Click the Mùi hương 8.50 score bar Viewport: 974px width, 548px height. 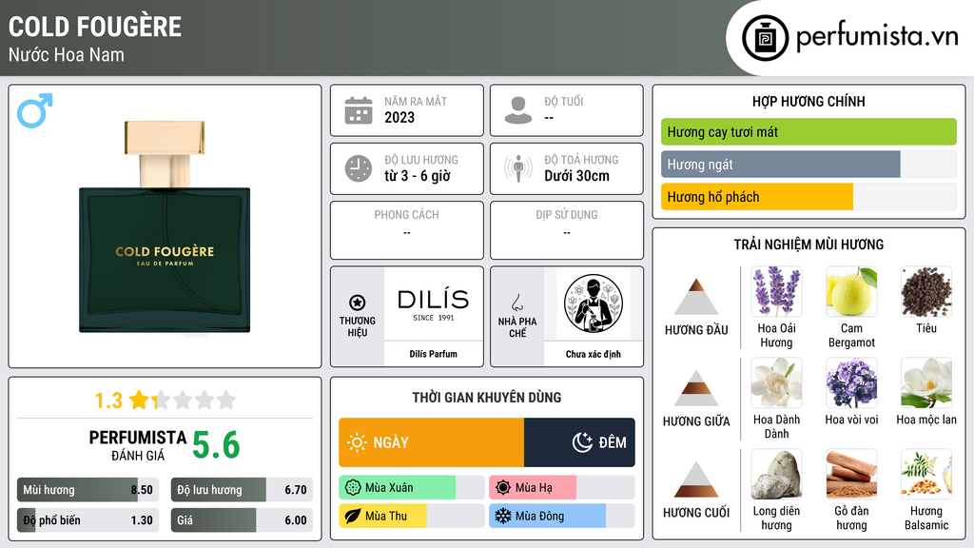pyautogui.click(x=88, y=490)
